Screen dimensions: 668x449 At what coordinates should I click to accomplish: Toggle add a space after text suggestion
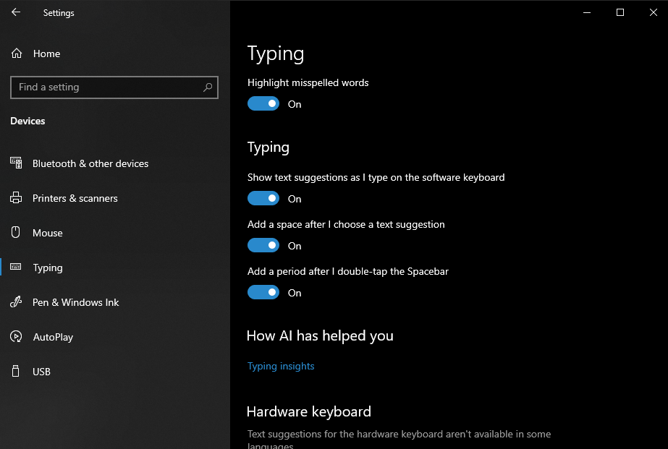pyautogui.click(x=263, y=245)
